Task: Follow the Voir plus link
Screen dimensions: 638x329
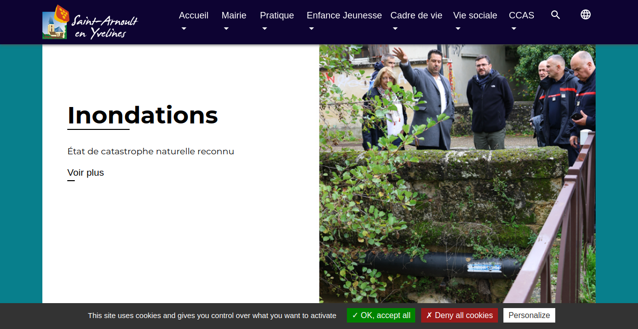Action: coord(86,173)
